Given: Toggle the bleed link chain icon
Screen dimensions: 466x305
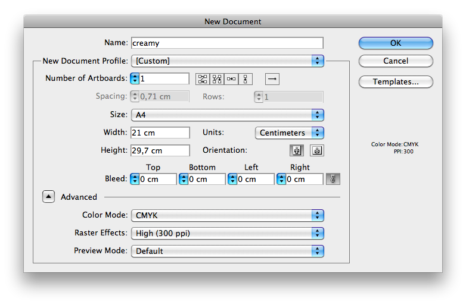Looking at the screenshot, I should tap(333, 179).
